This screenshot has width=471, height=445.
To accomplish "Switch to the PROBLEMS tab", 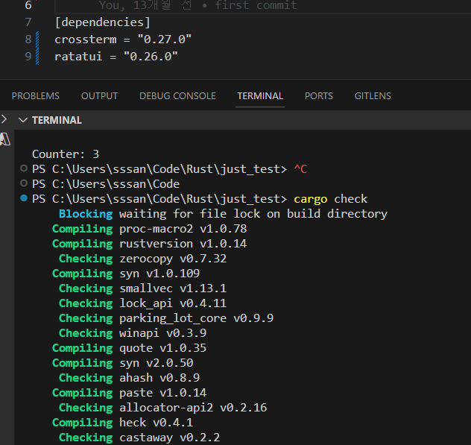I will tap(36, 96).
